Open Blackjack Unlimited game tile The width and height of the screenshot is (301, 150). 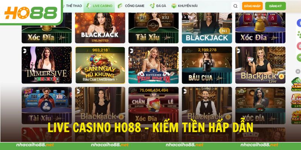pos(100,28)
